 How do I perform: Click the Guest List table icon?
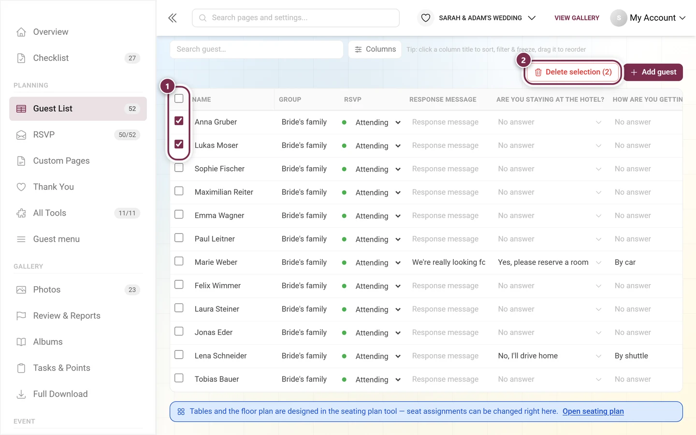(21, 109)
